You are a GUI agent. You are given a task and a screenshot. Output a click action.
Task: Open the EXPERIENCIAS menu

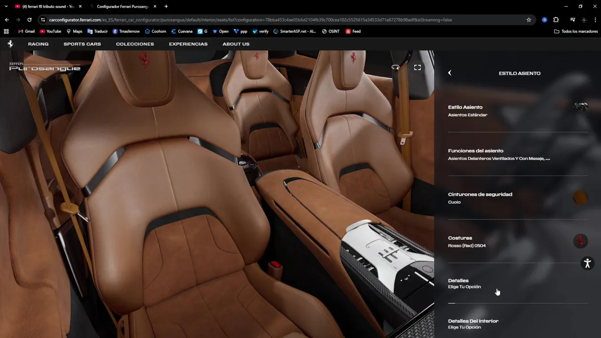tap(188, 44)
